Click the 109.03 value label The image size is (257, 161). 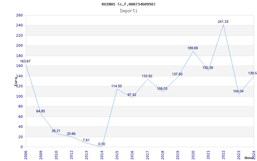pyautogui.click(x=162, y=89)
